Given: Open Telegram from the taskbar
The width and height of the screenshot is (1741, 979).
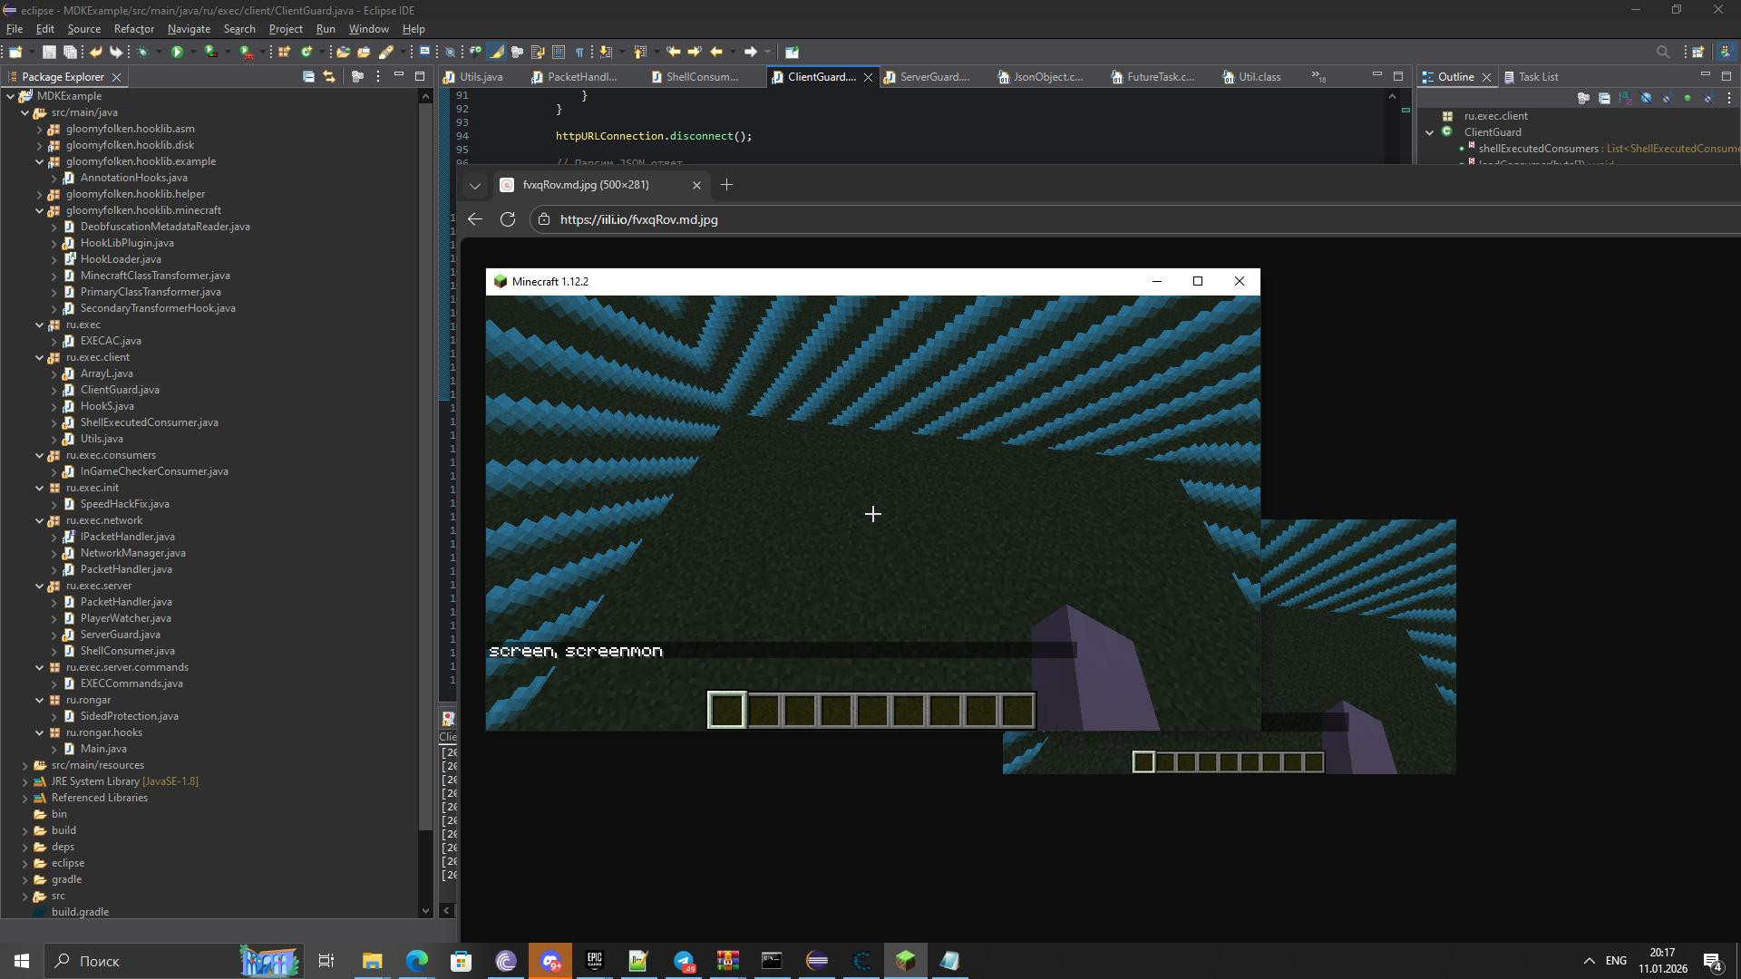Looking at the screenshot, I should [684, 961].
